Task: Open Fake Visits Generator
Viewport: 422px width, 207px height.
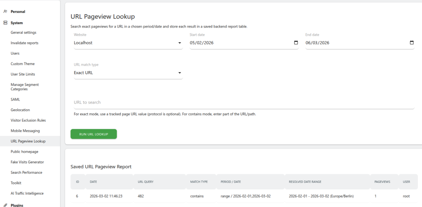Action: pos(27,162)
